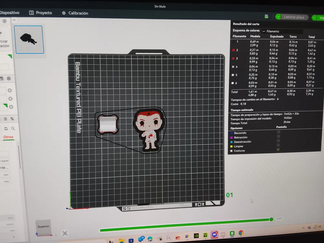Click the Recorrido blue legend swatch

coord(232,133)
